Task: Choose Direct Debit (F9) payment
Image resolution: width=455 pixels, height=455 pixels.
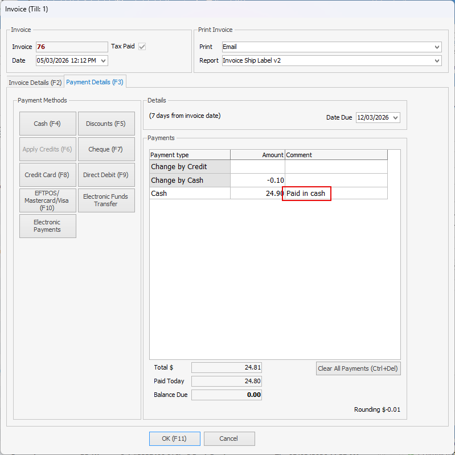Action: click(x=106, y=175)
